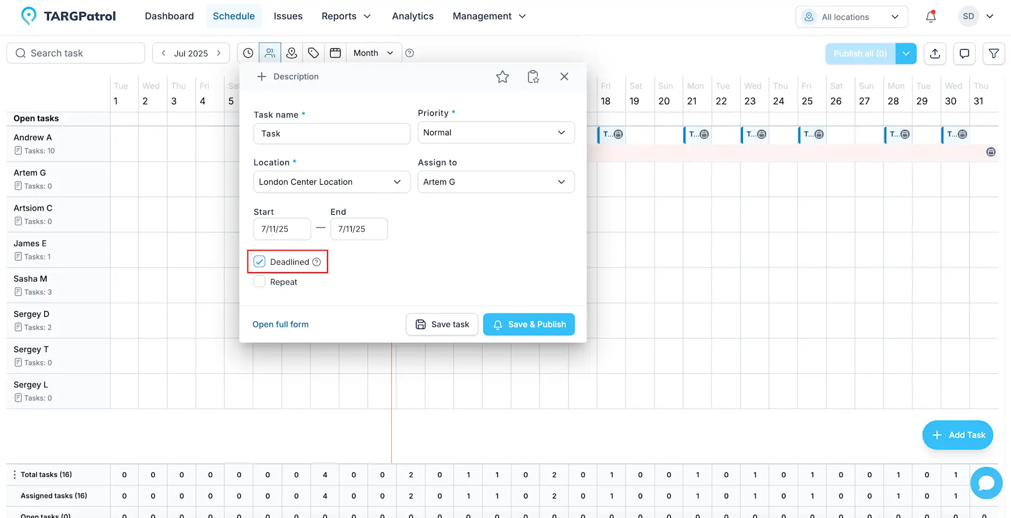Open Andrew A task on Mon 28

pos(898,134)
